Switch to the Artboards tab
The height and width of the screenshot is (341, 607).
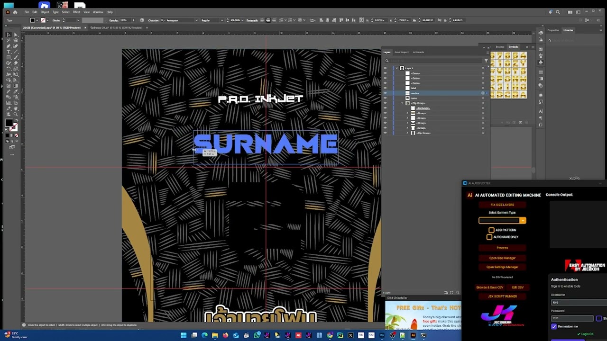pyautogui.click(x=418, y=52)
